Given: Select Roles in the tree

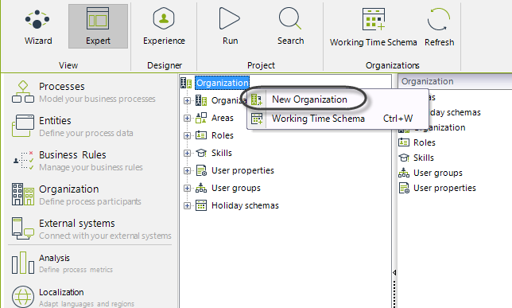Looking at the screenshot, I should point(223,135).
